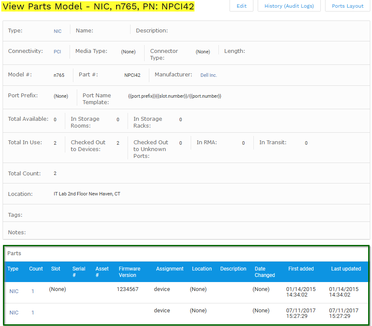The width and height of the screenshot is (372, 326).
Task: Click the Date Changed column header
Action: 264,272
